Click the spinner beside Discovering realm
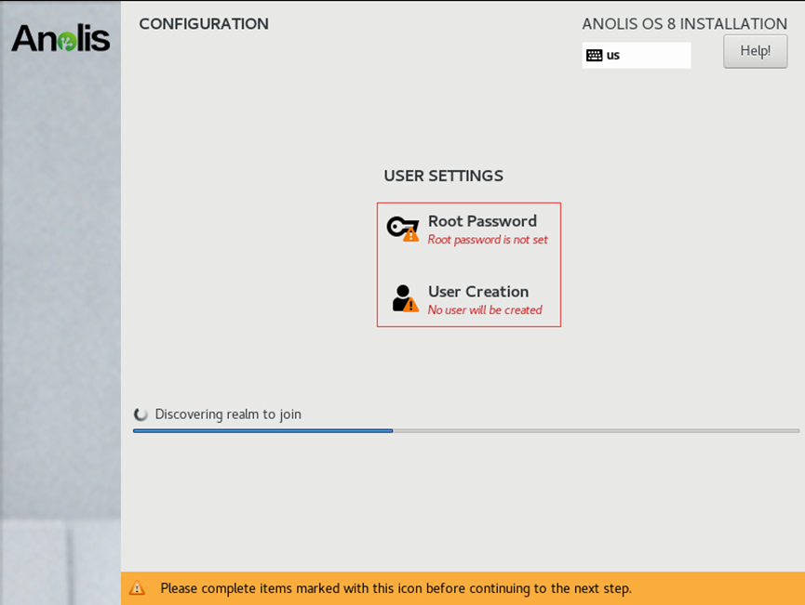This screenshot has height=605, width=805. point(141,414)
